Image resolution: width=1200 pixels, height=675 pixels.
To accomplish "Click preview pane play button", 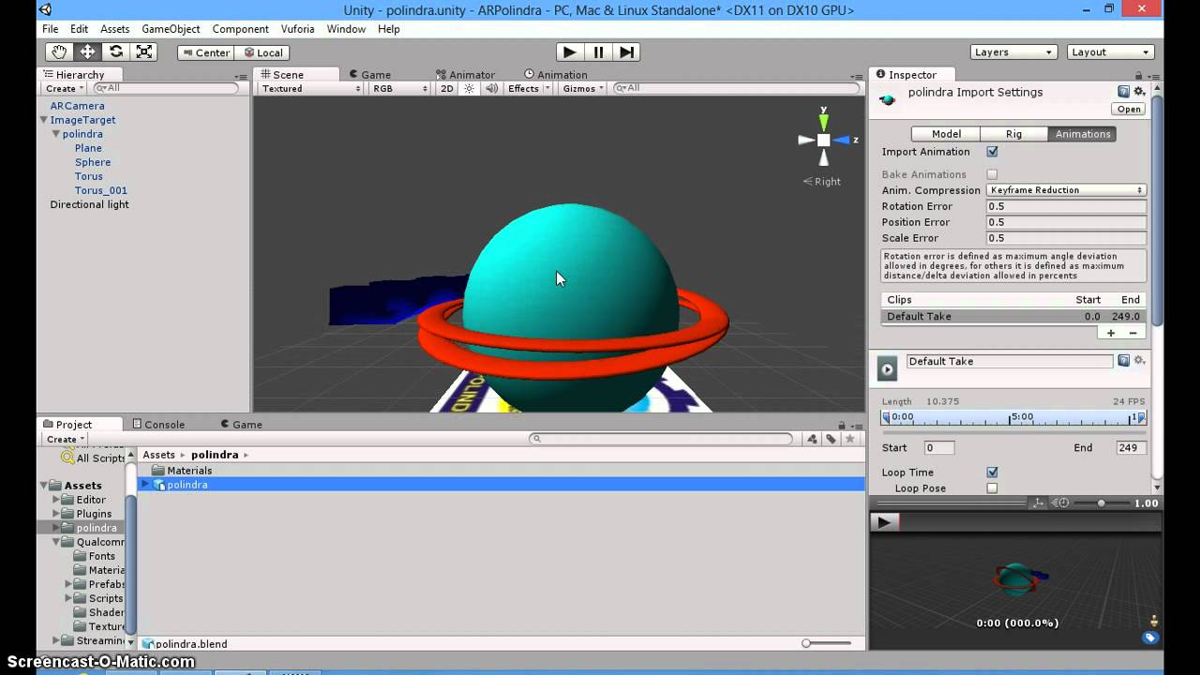I will (883, 522).
